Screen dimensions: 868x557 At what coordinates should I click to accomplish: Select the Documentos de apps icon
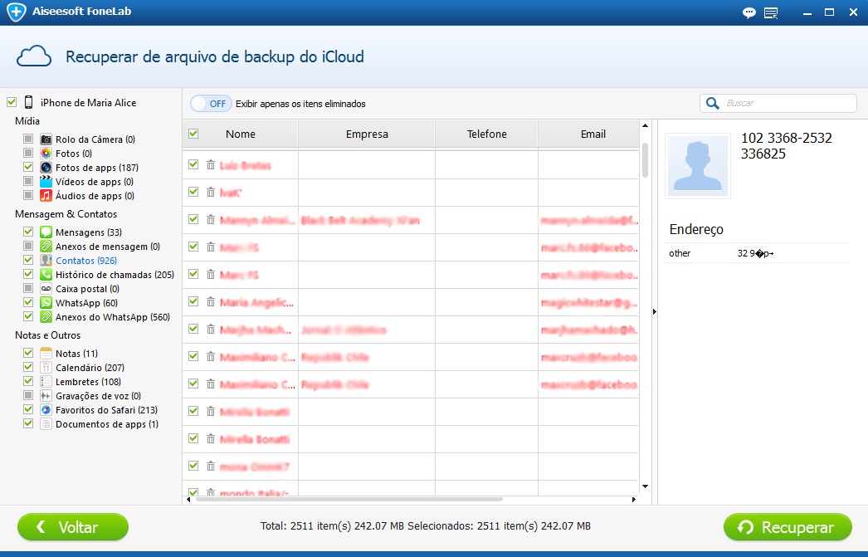[46, 424]
